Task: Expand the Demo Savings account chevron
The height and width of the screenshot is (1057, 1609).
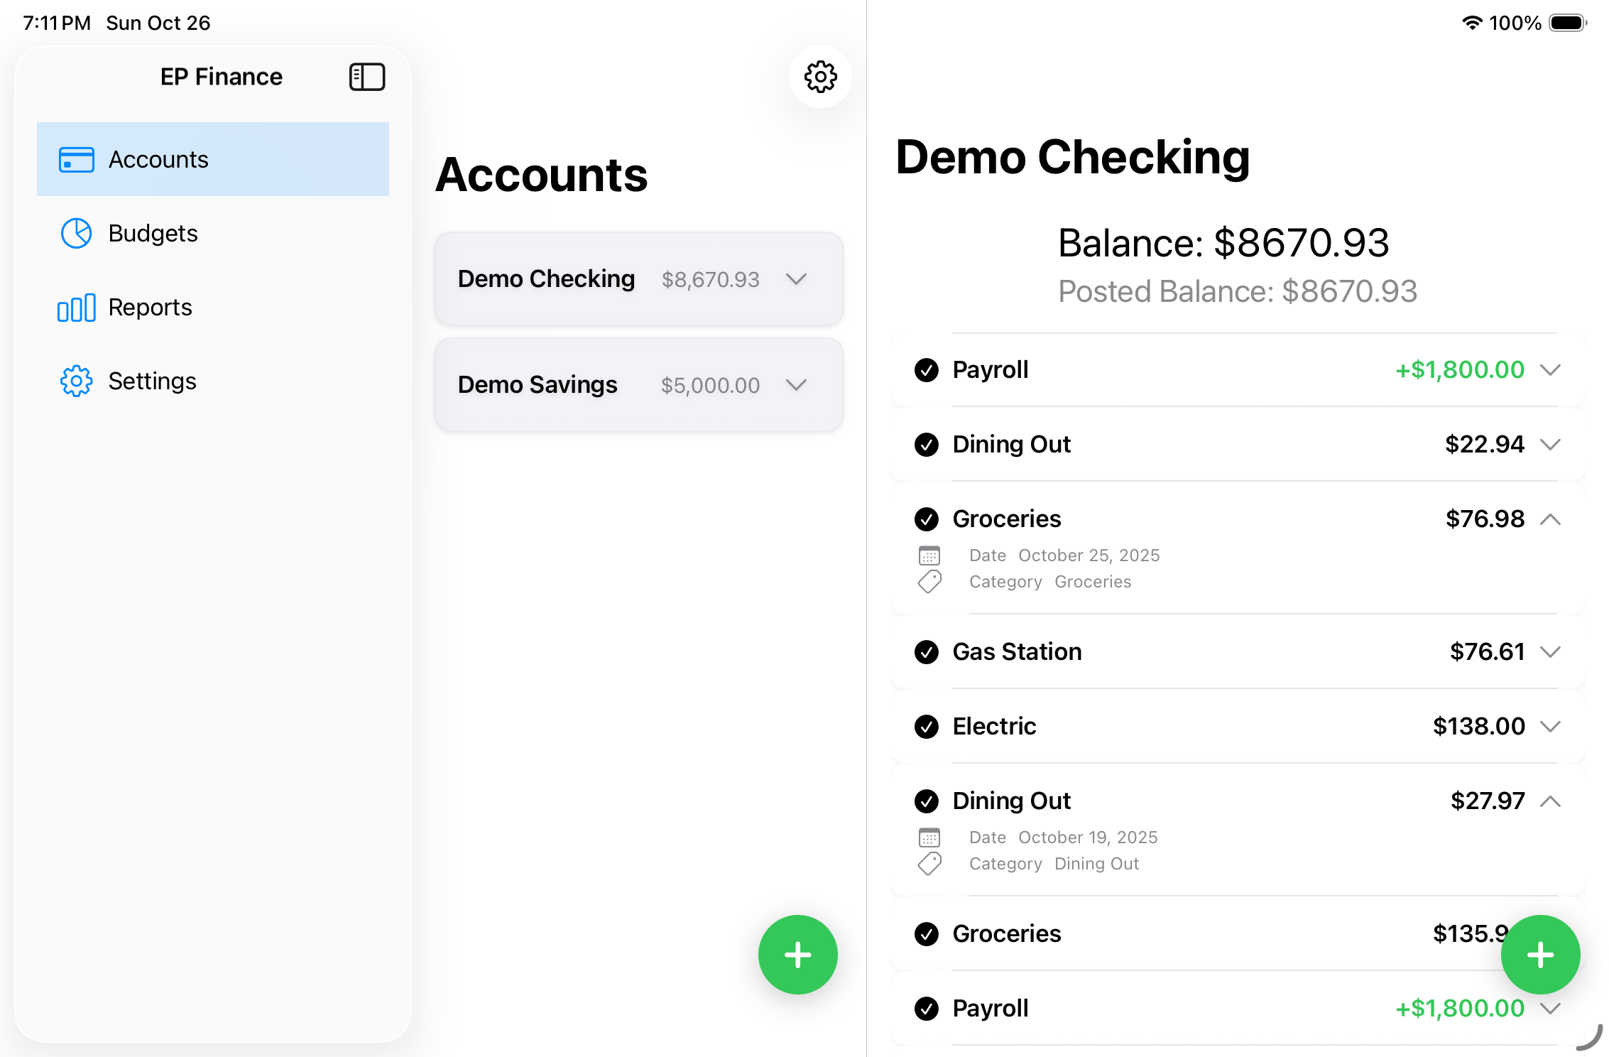Action: click(796, 385)
